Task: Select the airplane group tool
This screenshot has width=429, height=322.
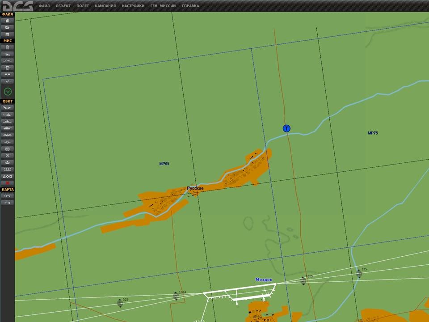Action: 8,108
